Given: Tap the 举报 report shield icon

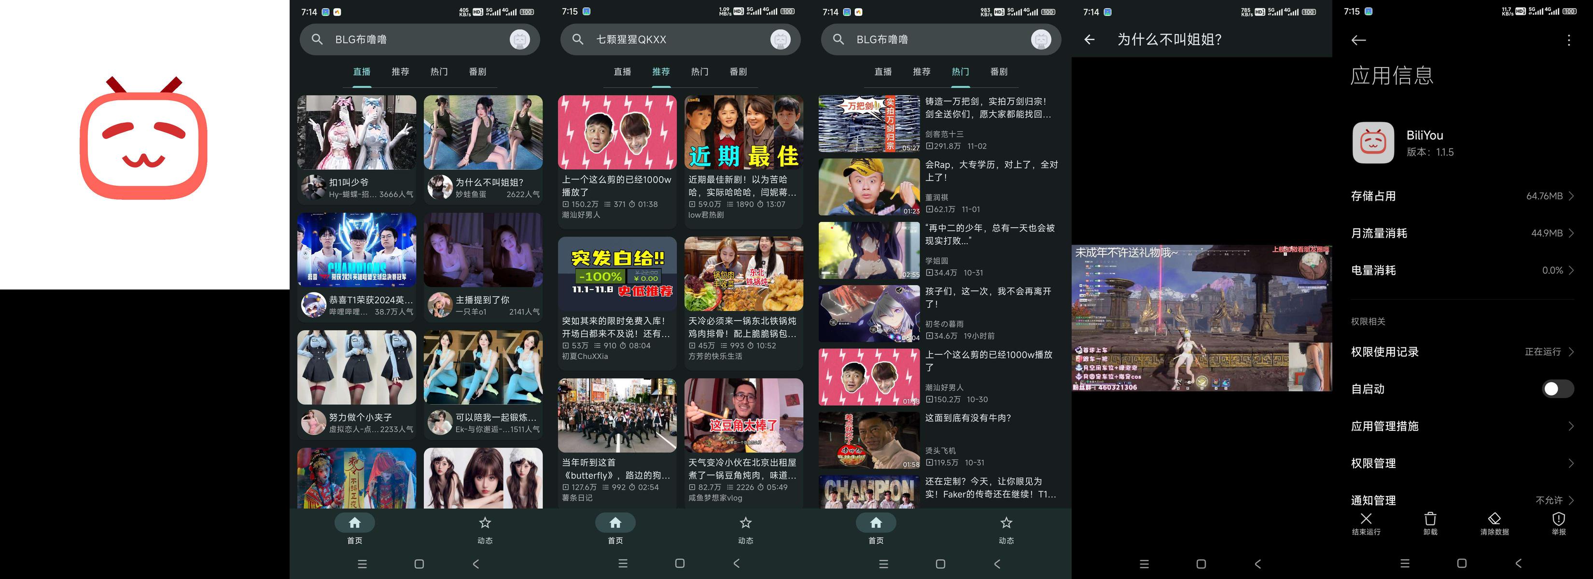Looking at the screenshot, I should tap(1558, 520).
